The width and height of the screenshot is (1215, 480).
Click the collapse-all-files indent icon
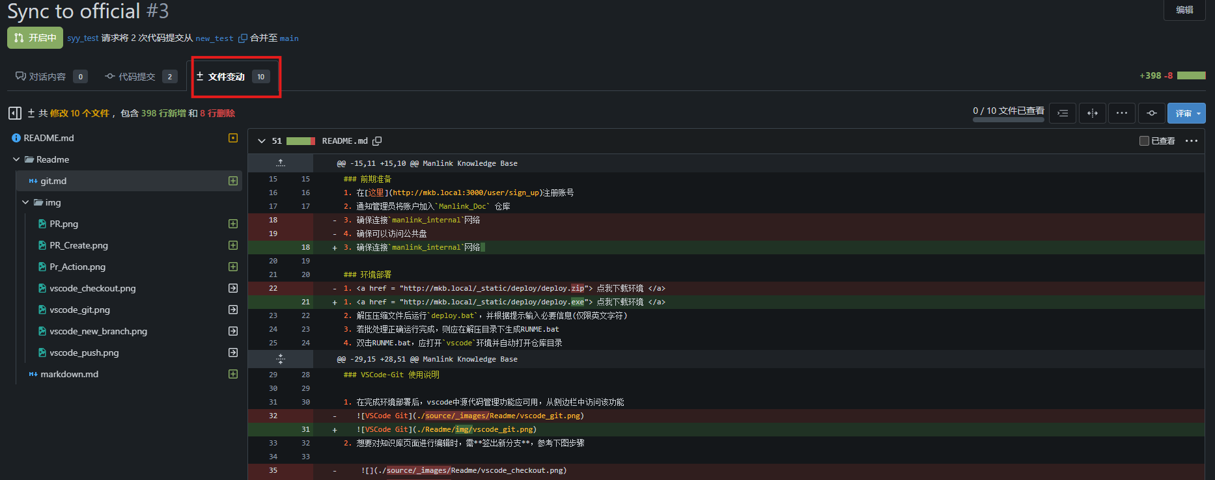pyautogui.click(x=1063, y=113)
